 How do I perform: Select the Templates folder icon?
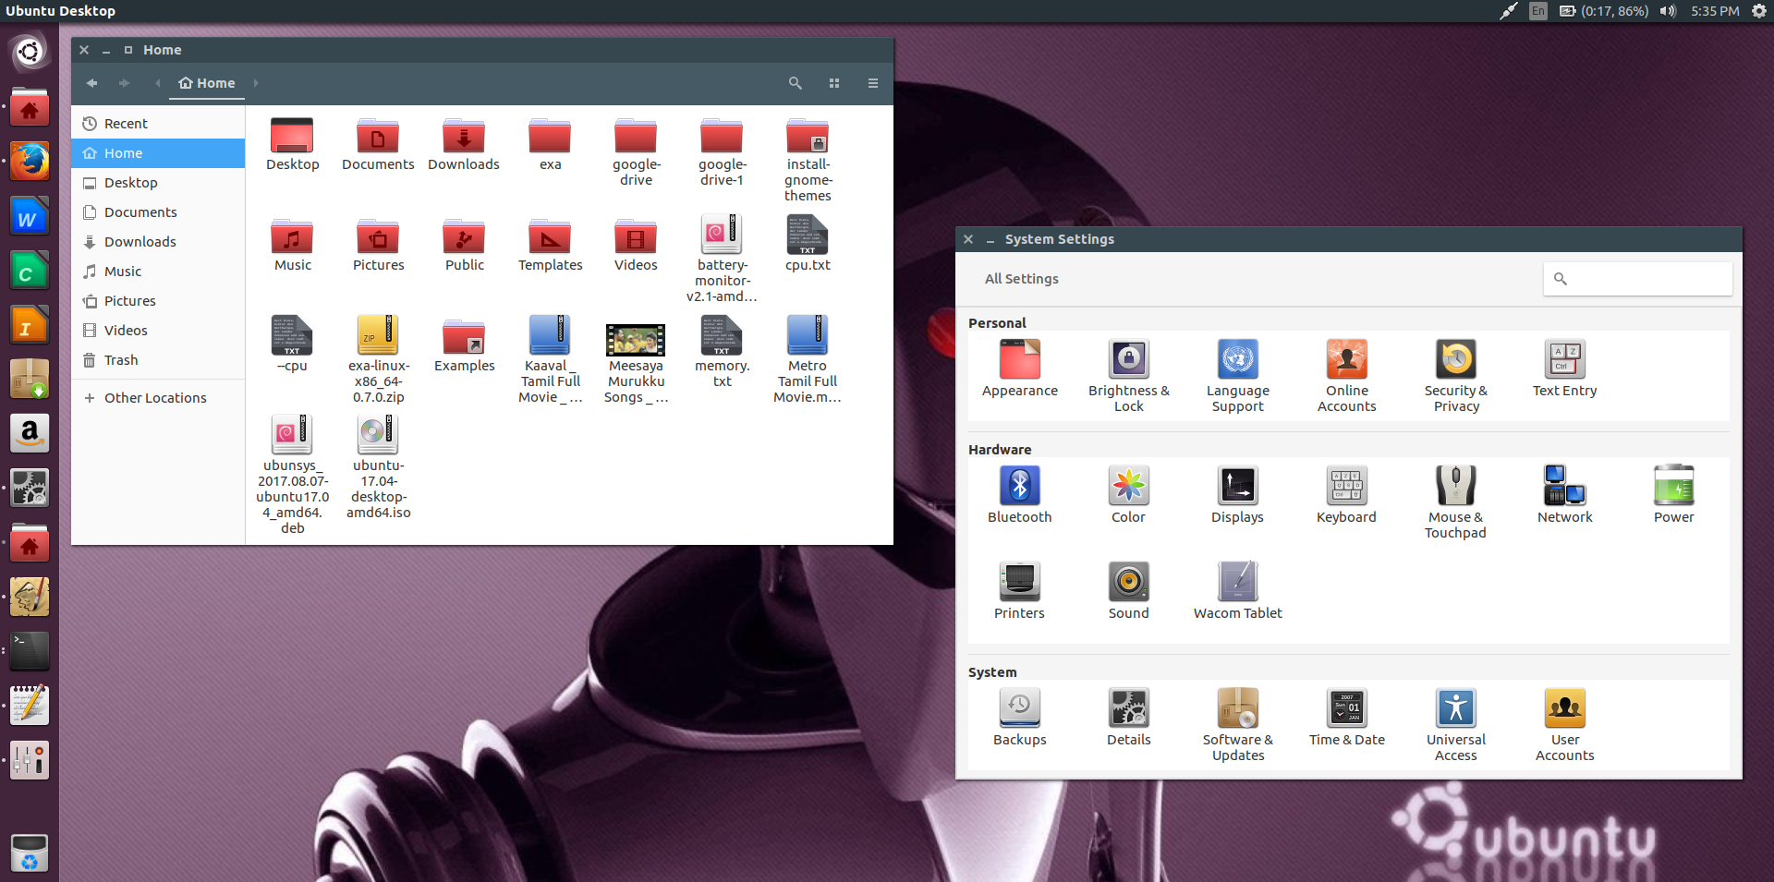coord(550,237)
